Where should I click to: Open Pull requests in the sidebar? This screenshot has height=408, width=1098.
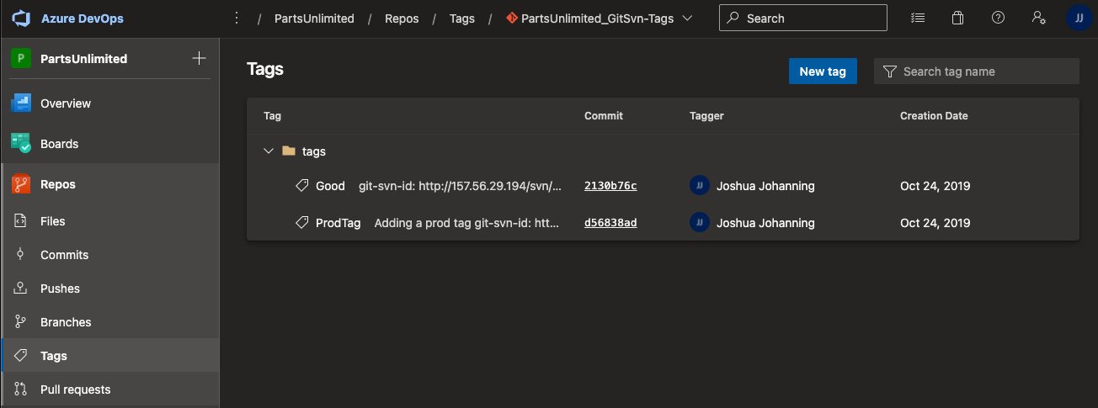[x=75, y=389]
